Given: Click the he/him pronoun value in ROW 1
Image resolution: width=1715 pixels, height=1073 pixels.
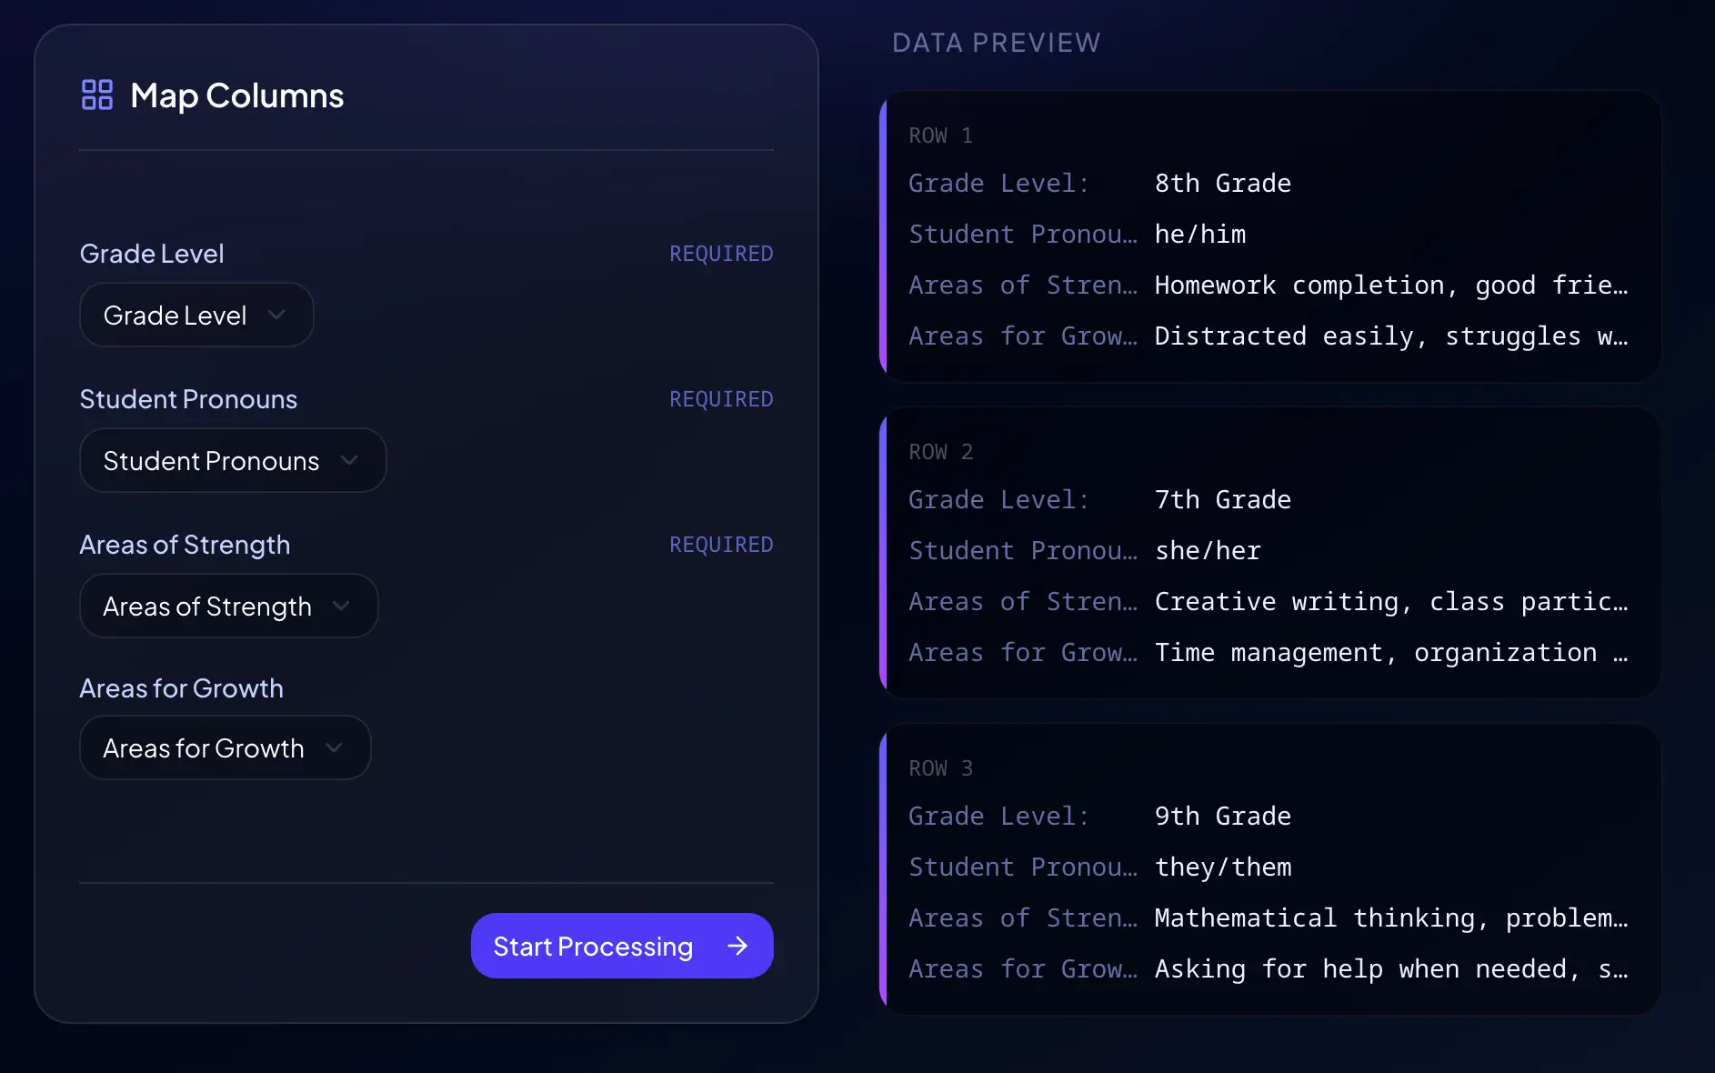Looking at the screenshot, I should tap(1198, 234).
